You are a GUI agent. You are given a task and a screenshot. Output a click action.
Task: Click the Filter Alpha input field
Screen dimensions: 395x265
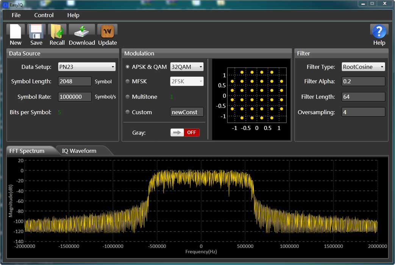[x=363, y=82]
